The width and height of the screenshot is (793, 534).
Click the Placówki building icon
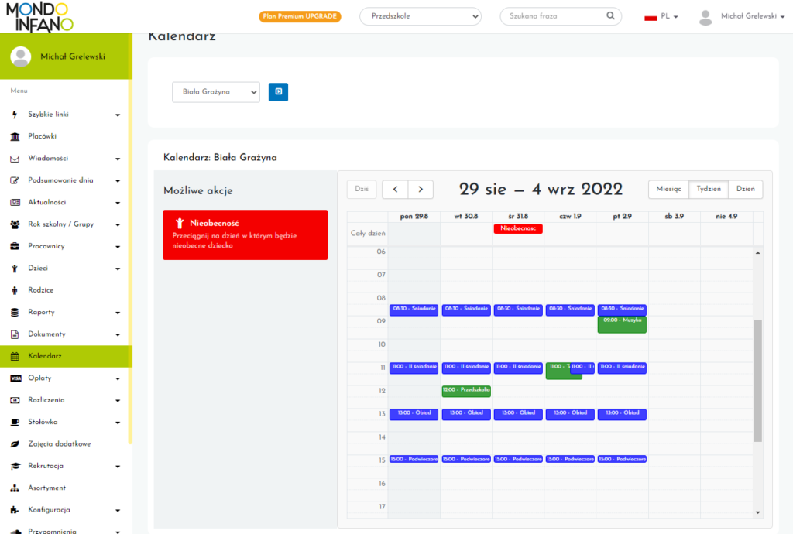[x=15, y=136]
